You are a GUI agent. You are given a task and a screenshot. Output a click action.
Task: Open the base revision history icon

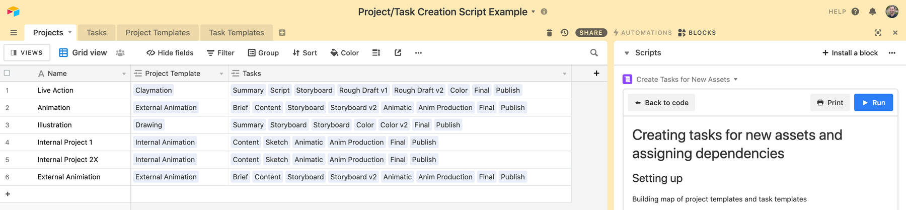coord(564,33)
